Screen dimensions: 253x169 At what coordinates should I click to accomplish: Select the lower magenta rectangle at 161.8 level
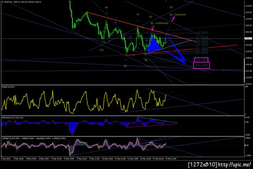(x=202, y=65)
